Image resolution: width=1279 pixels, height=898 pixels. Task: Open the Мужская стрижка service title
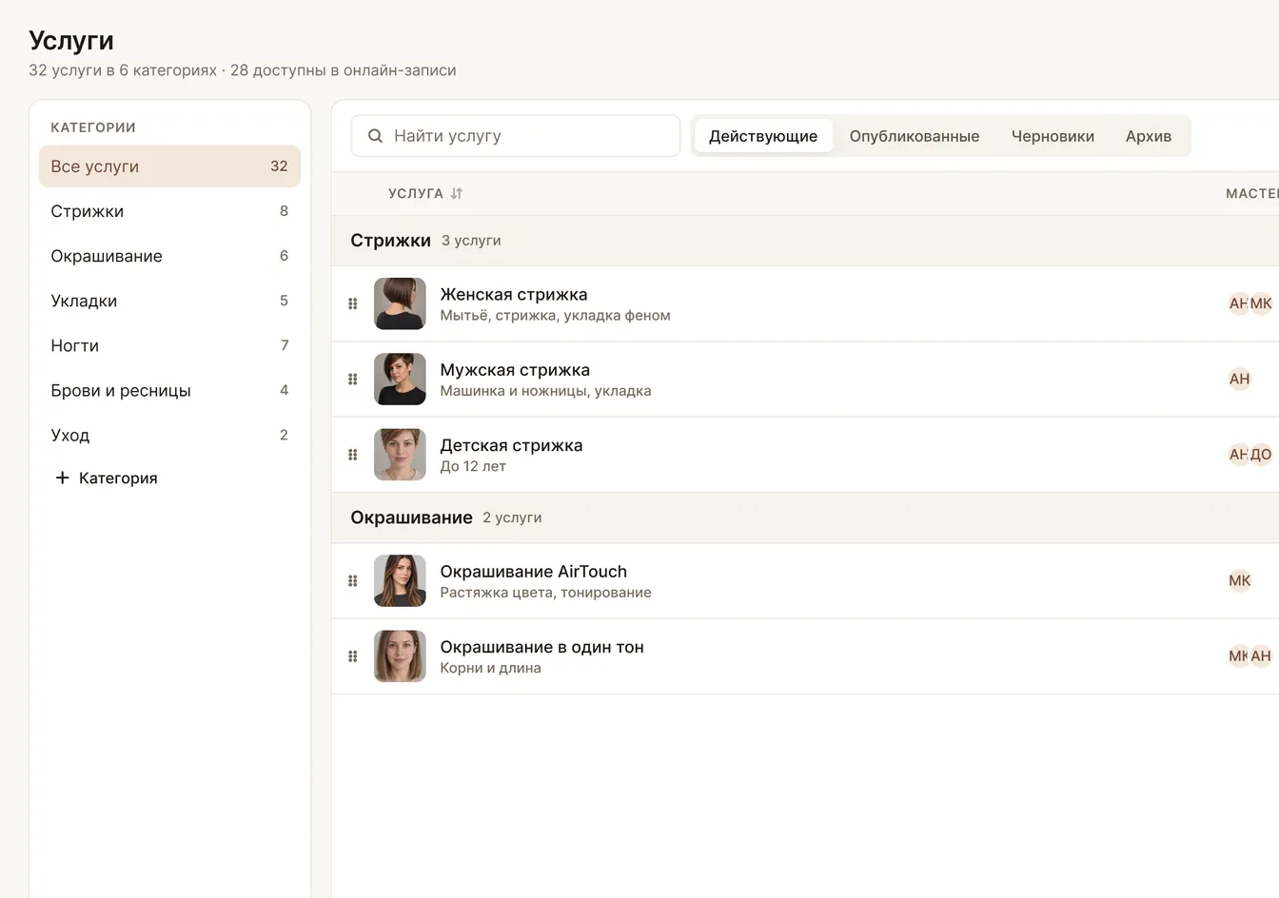(515, 369)
